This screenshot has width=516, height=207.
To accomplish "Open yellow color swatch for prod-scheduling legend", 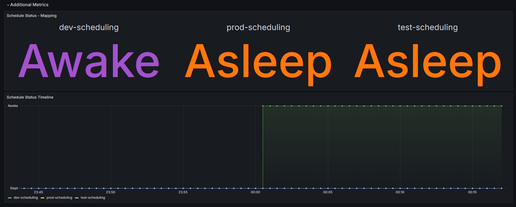I will pyautogui.click(x=43, y=198).
